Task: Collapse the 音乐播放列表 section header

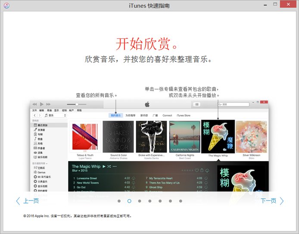Action: point(40,163)
